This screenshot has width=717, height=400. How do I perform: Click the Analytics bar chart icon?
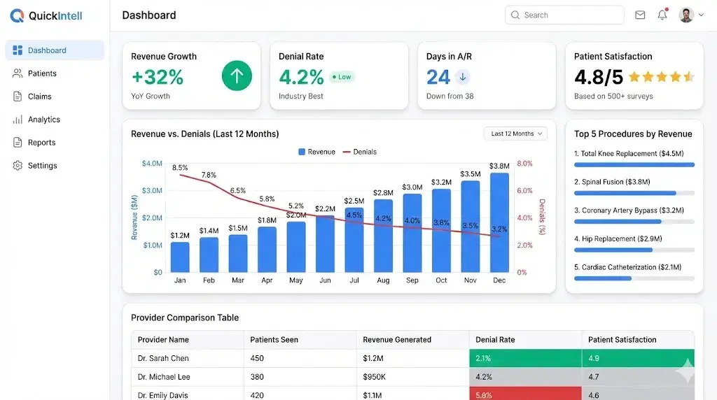[x=18, y=120]
